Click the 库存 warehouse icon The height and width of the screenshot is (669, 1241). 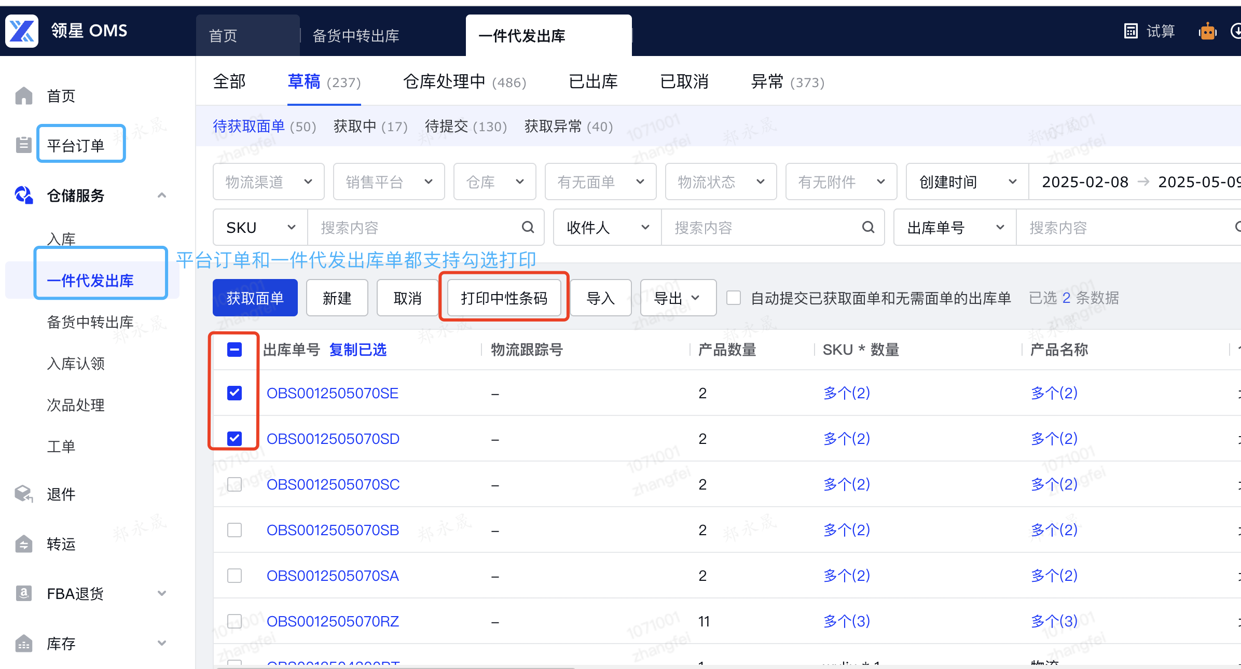(24, 644)
